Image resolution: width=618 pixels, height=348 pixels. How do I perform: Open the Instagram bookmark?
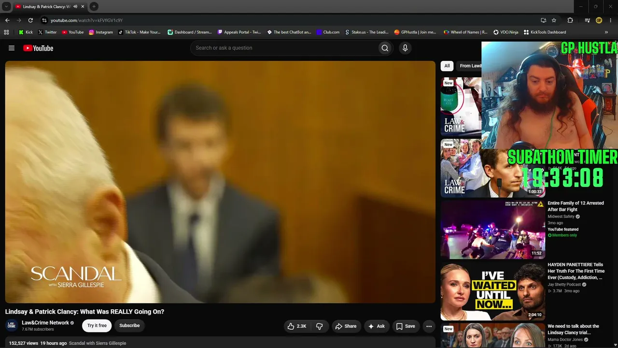(101, 32)
